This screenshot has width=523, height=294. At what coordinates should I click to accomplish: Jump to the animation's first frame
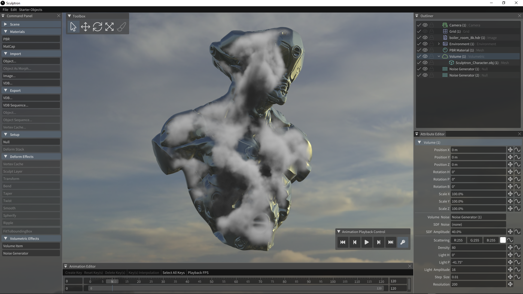click(x=343, y=242)
